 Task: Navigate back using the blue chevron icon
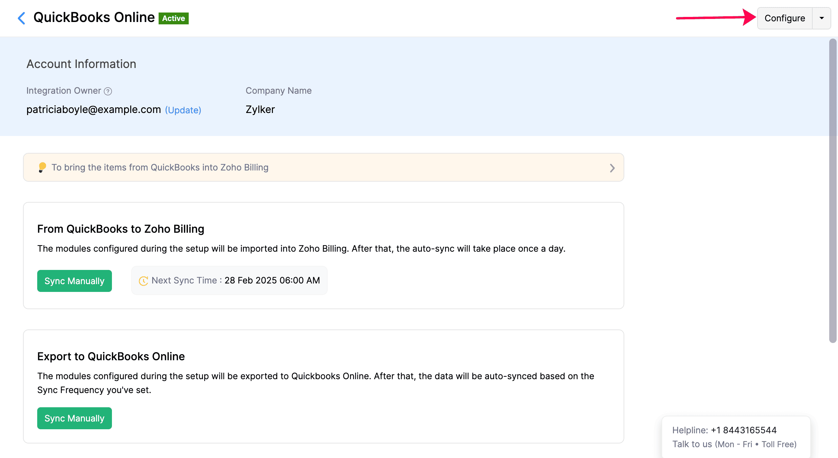[21, 18]
